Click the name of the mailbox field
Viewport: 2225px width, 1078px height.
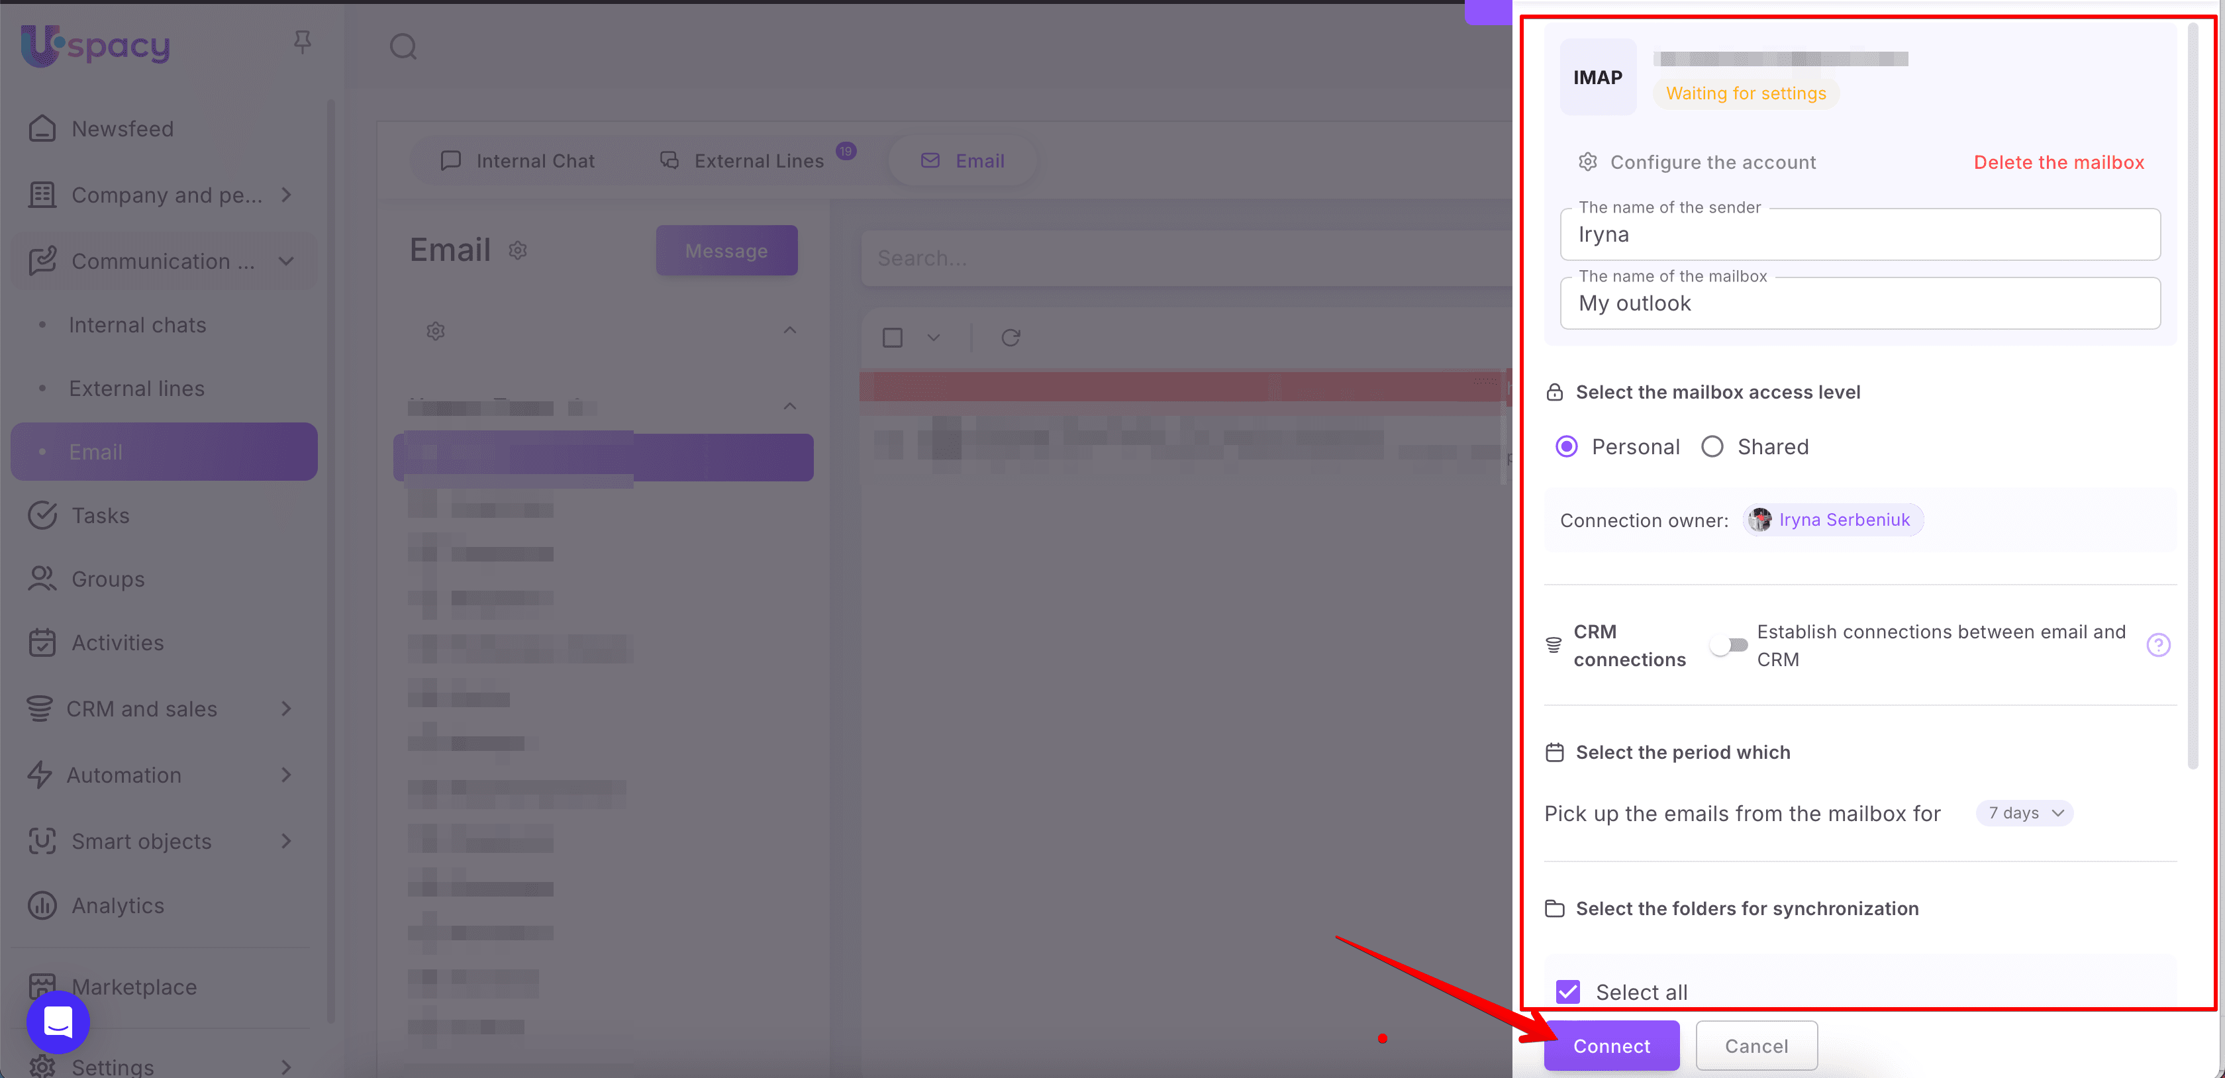[1859, 304]
